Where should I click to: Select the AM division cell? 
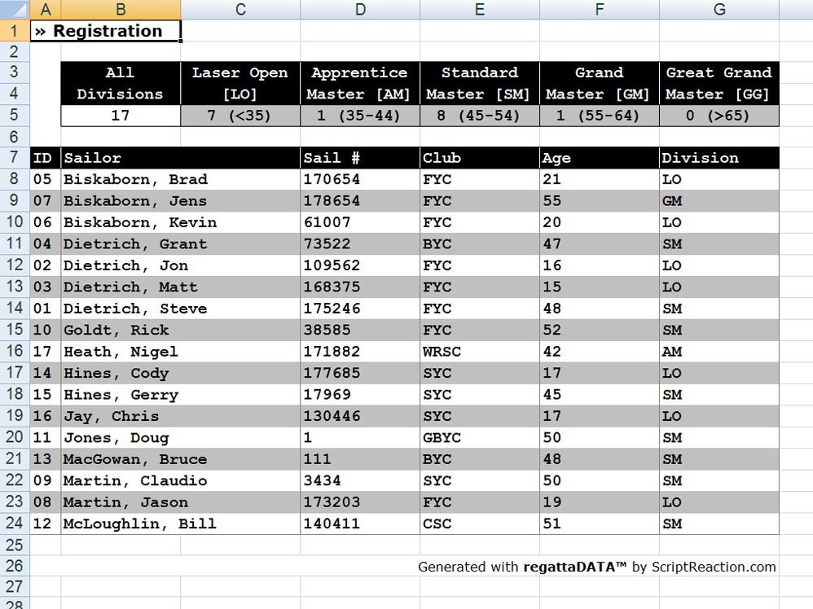(719, 352)
